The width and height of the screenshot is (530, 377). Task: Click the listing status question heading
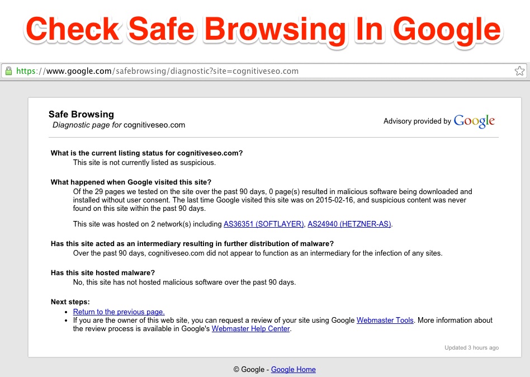[146, 153]
